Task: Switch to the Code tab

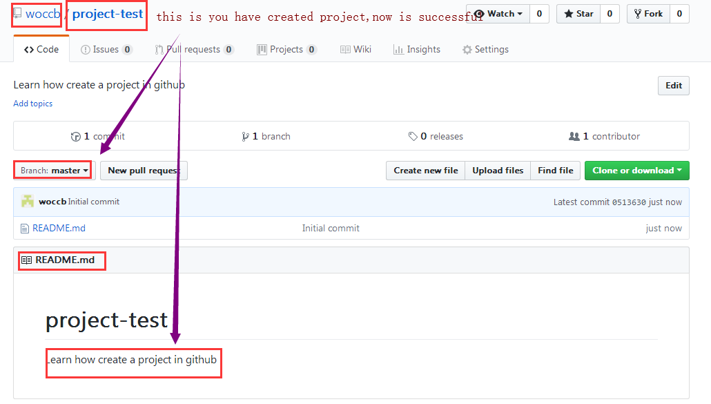Action: pyautogui.click(x=41, y=49)
